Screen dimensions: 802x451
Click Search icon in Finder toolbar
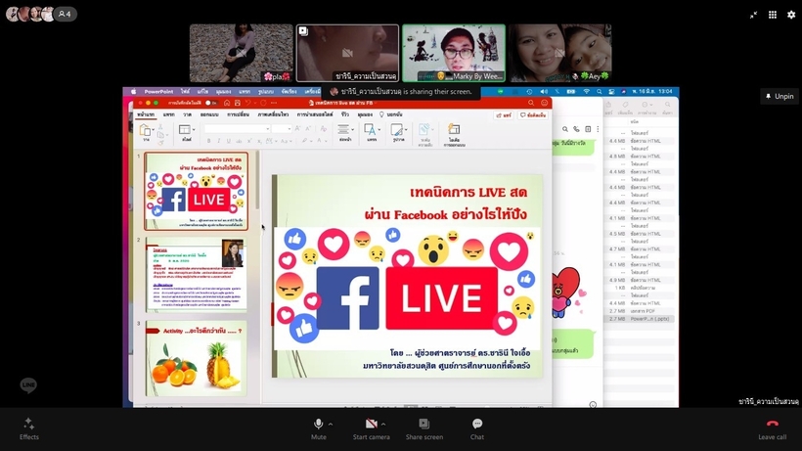click(667, 105)
